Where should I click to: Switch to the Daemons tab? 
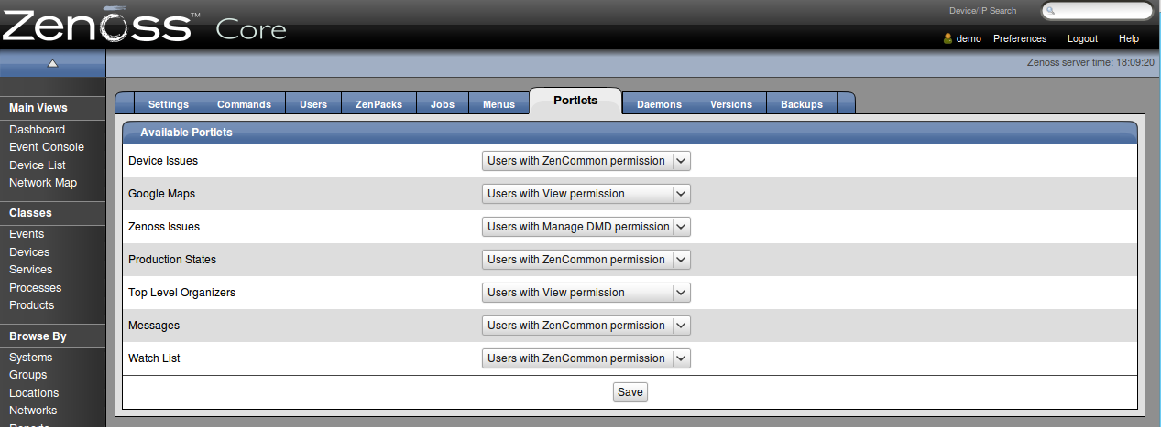(x=659, y=104)
